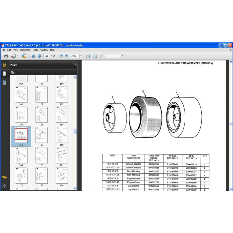This screenshot has height=233, width=233.
Task: Select page 169 thumbnail
Action: click(x=21, y=155)
